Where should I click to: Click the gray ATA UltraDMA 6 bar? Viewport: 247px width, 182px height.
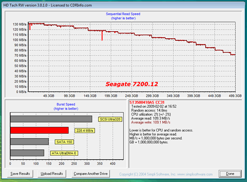click(x=27, y=153)
